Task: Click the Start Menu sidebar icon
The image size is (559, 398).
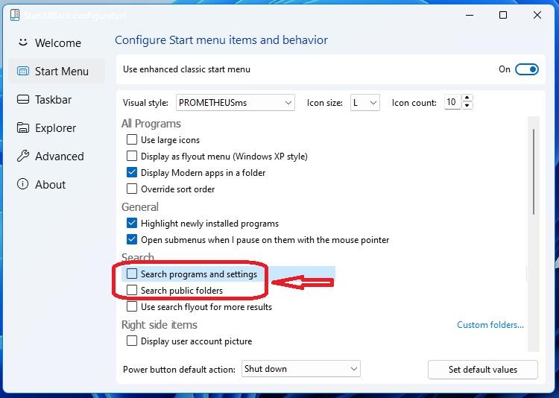Action: 22,72
